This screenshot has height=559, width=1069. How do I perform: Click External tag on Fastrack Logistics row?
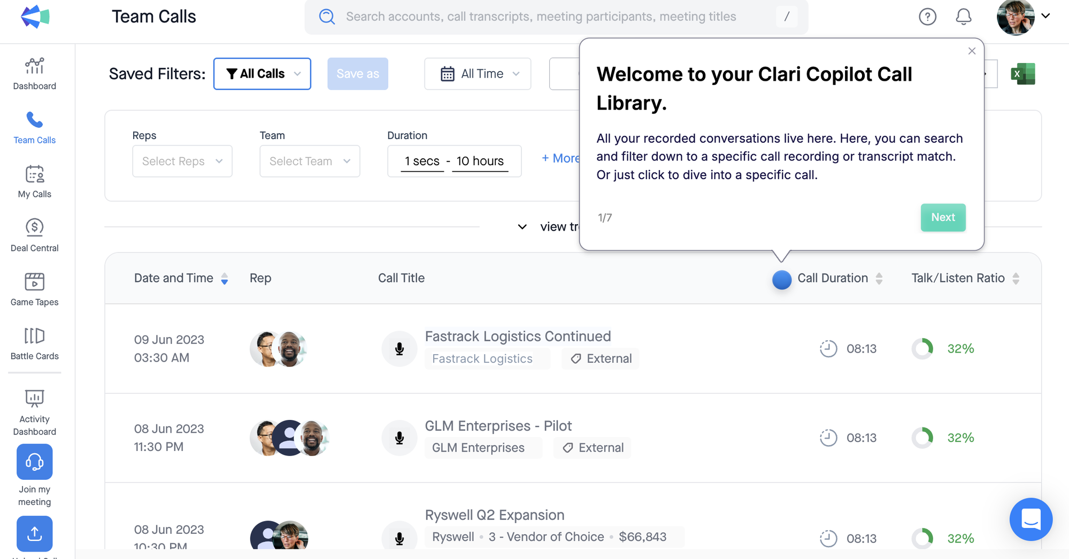600,358
